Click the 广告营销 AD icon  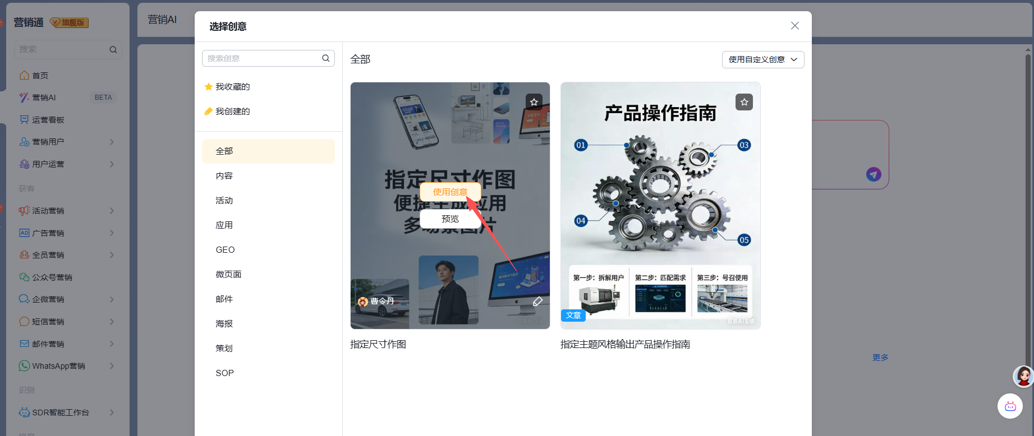pos(24,233)
